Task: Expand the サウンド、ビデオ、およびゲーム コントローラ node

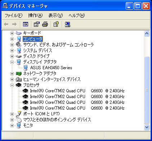Action: [x=12, y=45]
